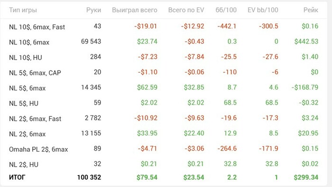
Task: Sort by the Тип игры column header
Action: (x=23, y=10)
